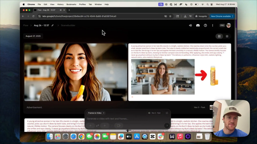This screenshot has height=144, width=257.
Task: Open the Chrome media controls icon
Action: [190, 16]
